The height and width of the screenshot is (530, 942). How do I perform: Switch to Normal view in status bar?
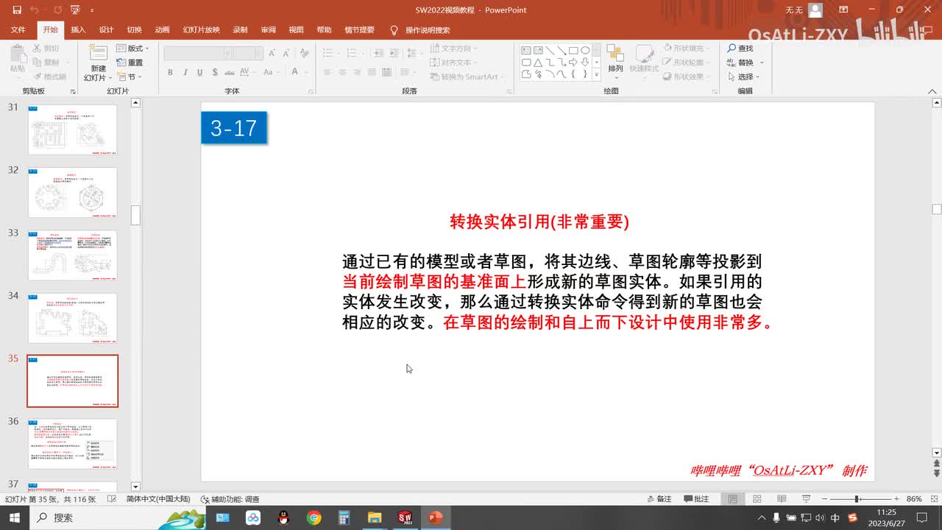coord(732,499)
